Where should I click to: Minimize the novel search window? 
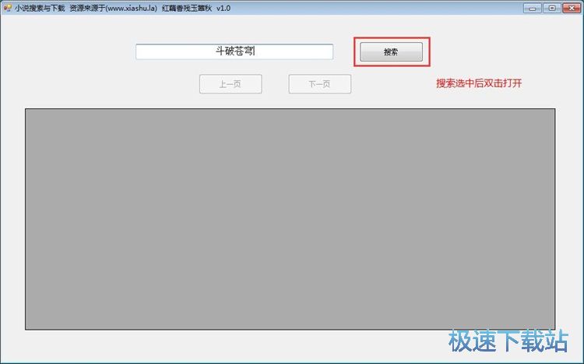pyautogui.click(x=533, y=8)
